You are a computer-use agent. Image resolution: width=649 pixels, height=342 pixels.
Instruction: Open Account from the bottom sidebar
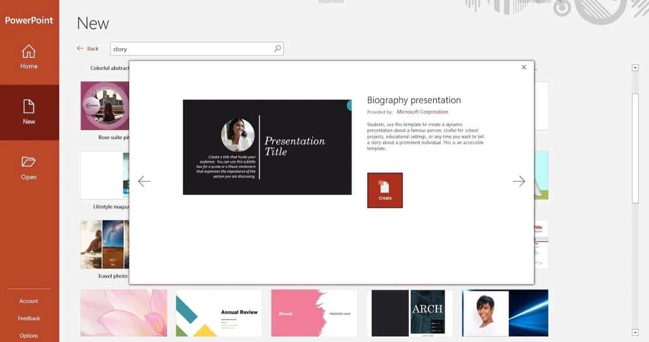29,301
